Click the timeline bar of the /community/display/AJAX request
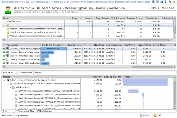 pos(133,91)
